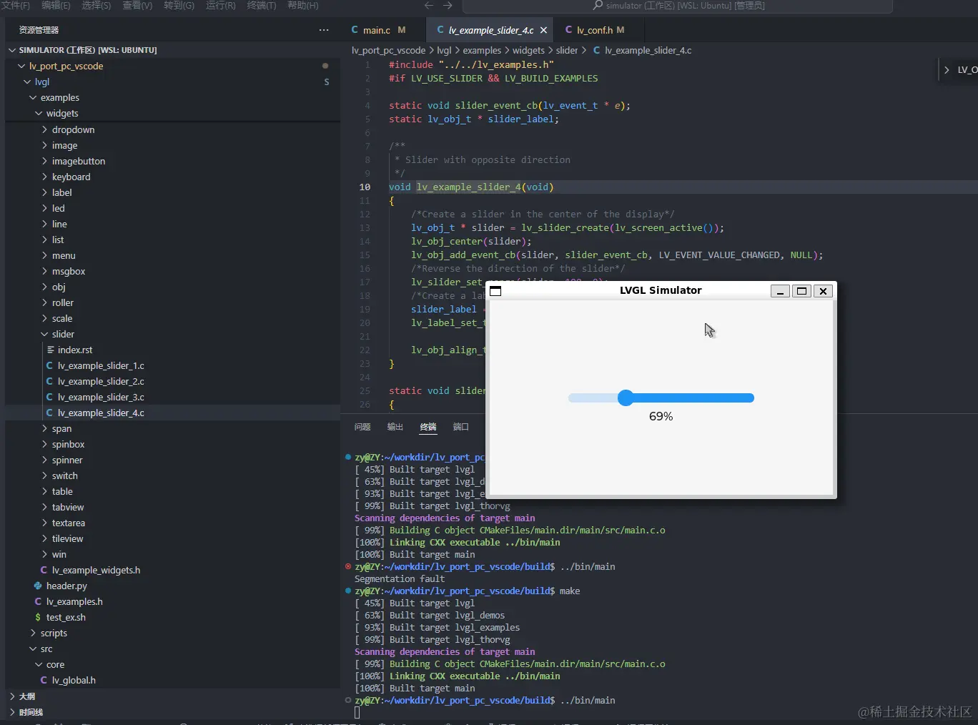Open the 帮助(H) menu
This screenshot has height=725, width=978.
coord(302,6)
